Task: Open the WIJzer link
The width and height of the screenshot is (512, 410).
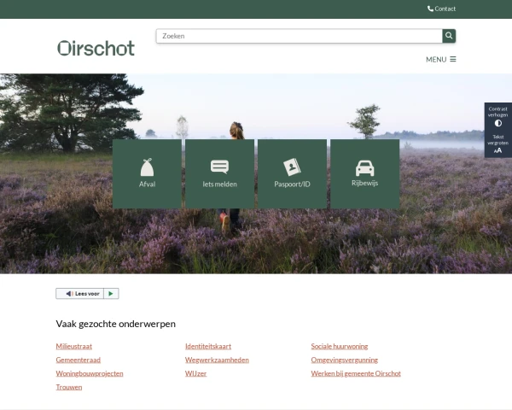Action: [195, 373]
